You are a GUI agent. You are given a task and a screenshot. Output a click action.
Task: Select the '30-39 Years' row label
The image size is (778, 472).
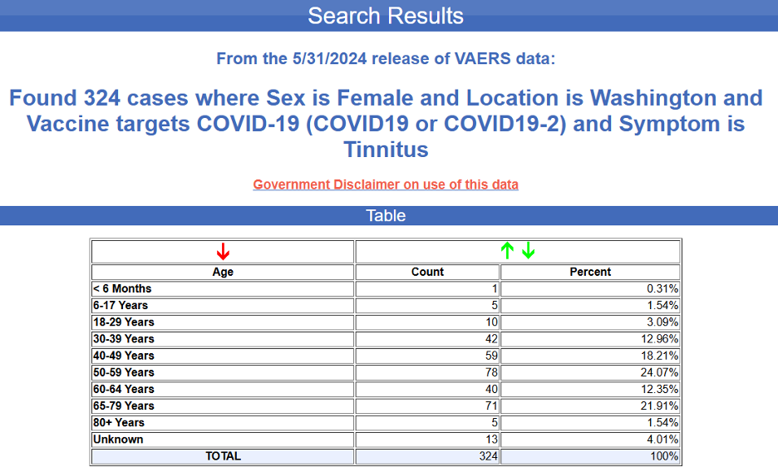point(124,339)
